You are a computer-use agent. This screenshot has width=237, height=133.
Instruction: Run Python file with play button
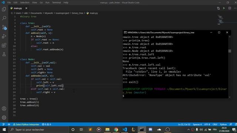[x=224, y=8]
